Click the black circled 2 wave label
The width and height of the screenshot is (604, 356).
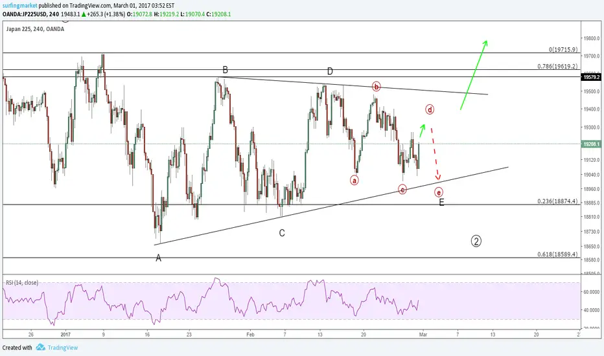(x=476, y=241)
